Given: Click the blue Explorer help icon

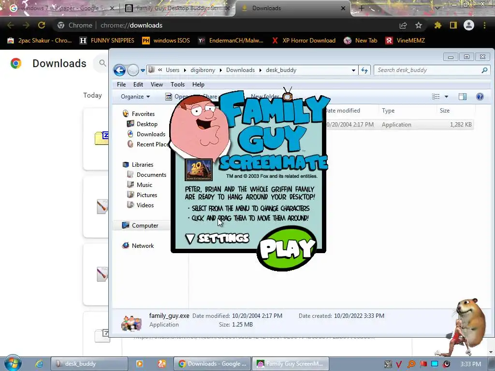Looking at the screenshot, I should [480, 97].
